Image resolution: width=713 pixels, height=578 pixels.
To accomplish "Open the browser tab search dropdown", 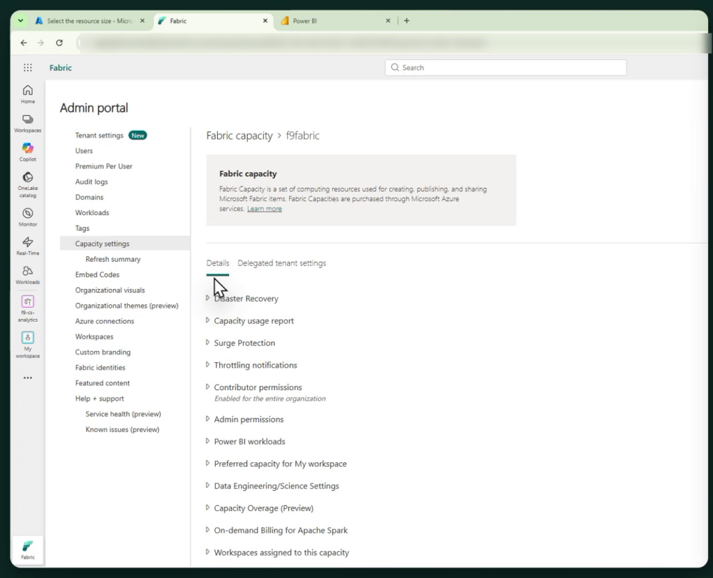I will click(20, 20).
